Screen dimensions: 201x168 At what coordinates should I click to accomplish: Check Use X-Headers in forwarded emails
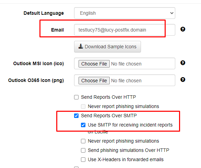click(83, 159)
